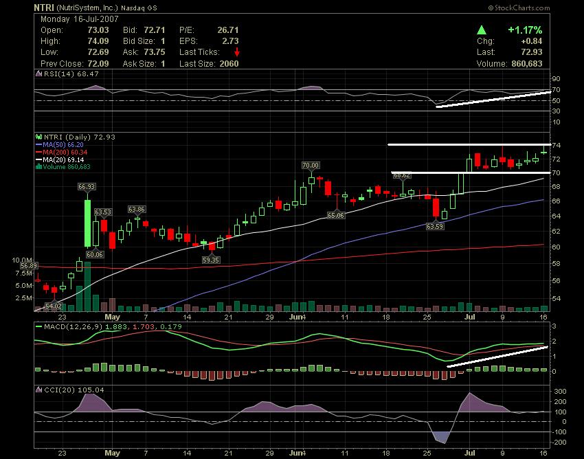Click the CCI(20) indicator legend icon
The height and width of the screenshot is (459, 584).
pyautogui.click(x=38, y=390)
